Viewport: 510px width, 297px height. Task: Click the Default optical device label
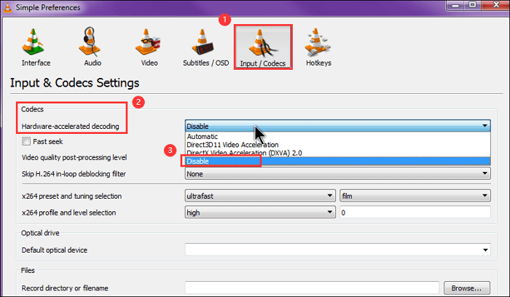click(x=55, y=250)
